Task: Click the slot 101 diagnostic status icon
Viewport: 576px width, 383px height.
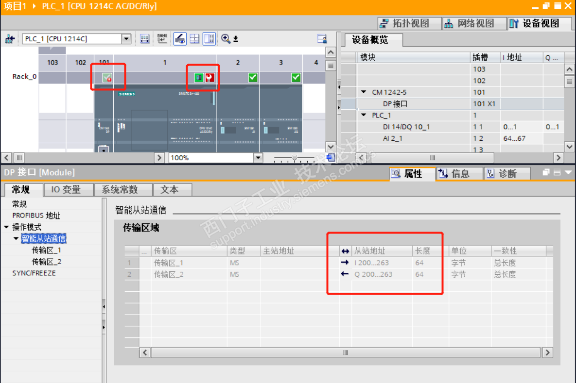Action: coord(107,77)
